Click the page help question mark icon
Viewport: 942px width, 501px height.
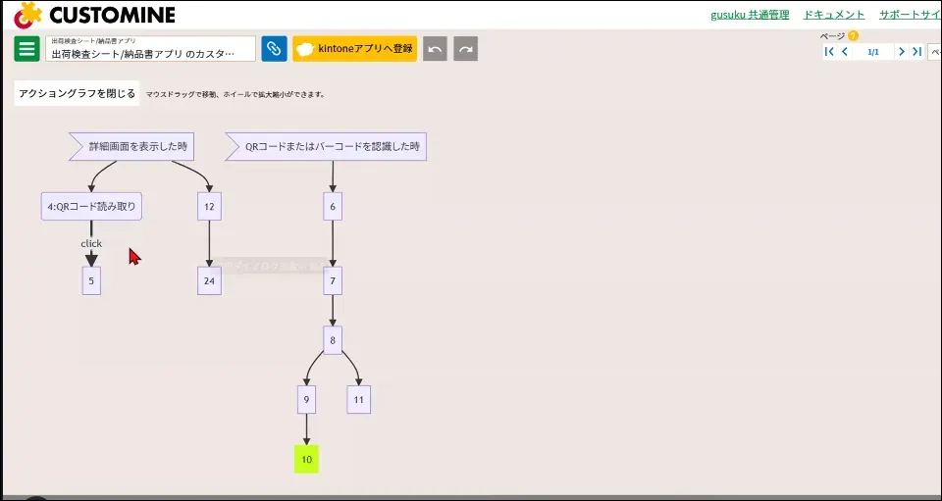pos(853,36)
